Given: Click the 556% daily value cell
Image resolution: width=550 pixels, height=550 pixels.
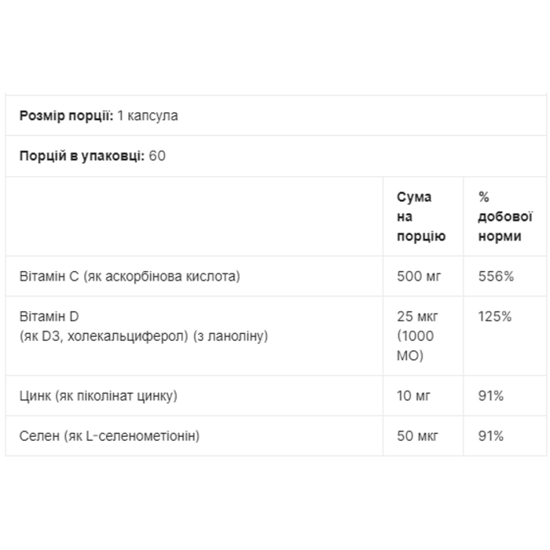Looking at the screenshot, I should (496, 277).
